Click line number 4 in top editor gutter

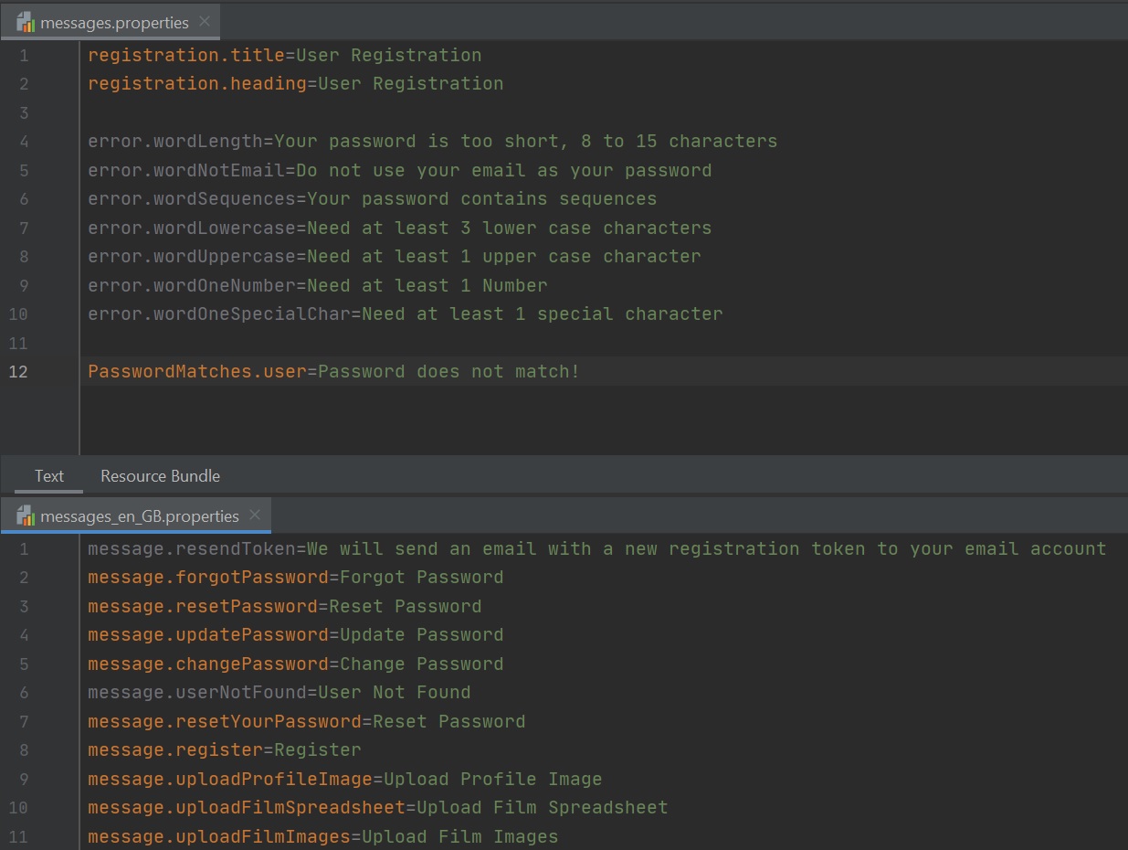24,142
